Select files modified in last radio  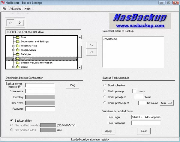coord(12,130)
